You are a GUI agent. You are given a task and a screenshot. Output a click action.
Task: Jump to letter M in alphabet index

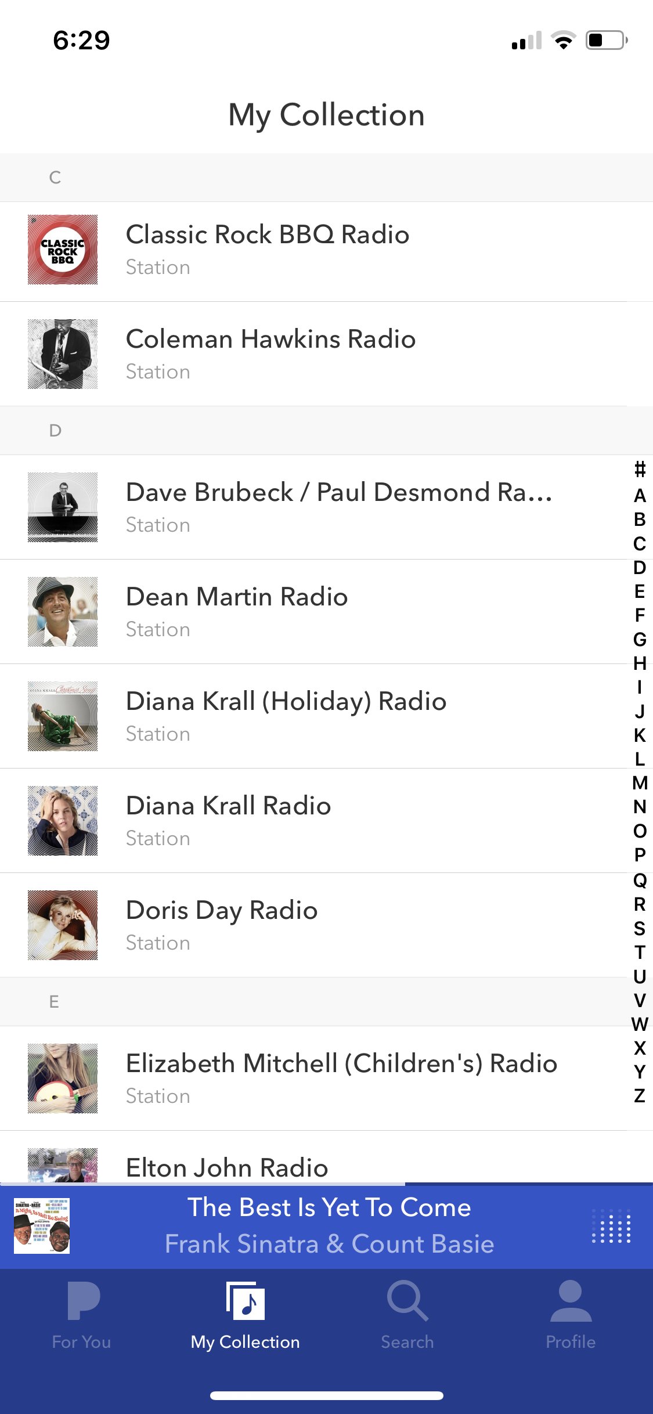(x=640, y=783)
